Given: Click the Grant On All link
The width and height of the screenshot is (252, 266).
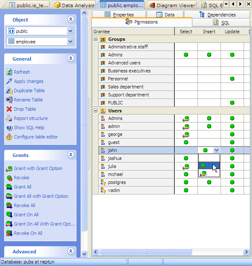Looking at the screenshot, I should coord(26,215).
